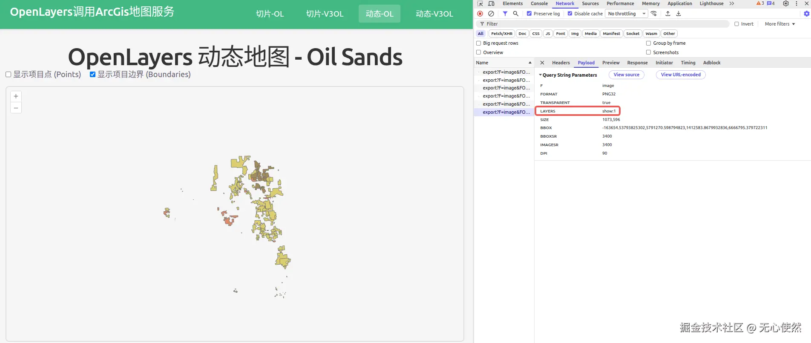Enable the Screenshots checkbox
811x343 pixels.
(648, 52)
